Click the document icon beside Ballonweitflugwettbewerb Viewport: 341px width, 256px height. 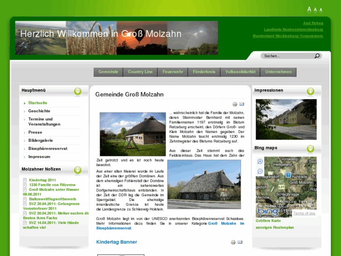click(x=25, y=199)
